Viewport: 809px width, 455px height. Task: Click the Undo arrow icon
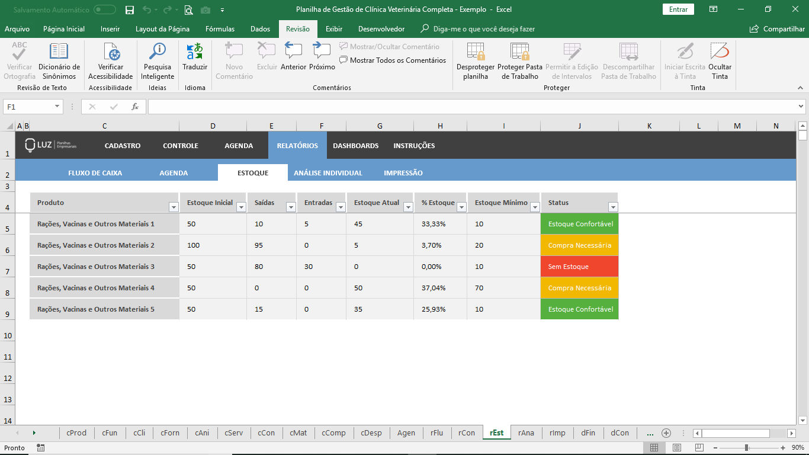click(146, 9)
